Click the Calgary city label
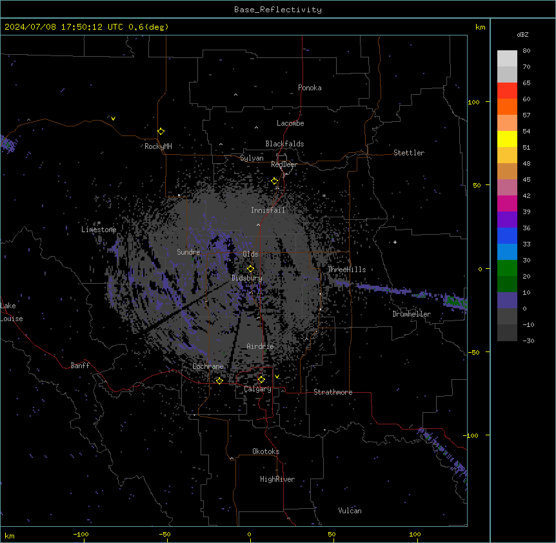The width and height of the screenshot is (556, 543). (x=257, y=389)
